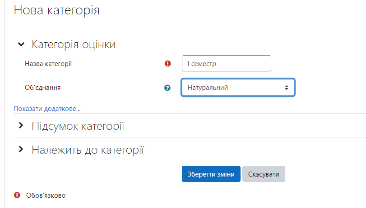Click the Назва категорії label
Screen dimensions: 366x208
pyautogui.click(x=48, y=64)
